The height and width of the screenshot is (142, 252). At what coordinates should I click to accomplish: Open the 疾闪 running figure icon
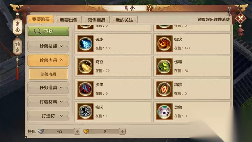85,112
